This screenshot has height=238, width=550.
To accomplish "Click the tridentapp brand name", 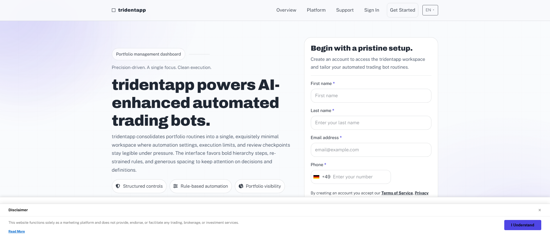I will pyautogui.click(x=132, y=10).
